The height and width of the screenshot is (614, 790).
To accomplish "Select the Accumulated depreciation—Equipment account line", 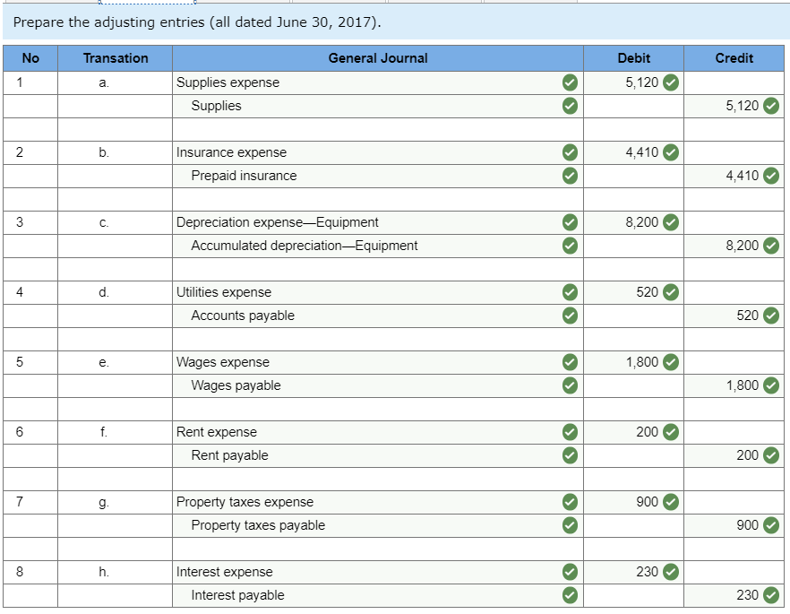I will point(304,246).
